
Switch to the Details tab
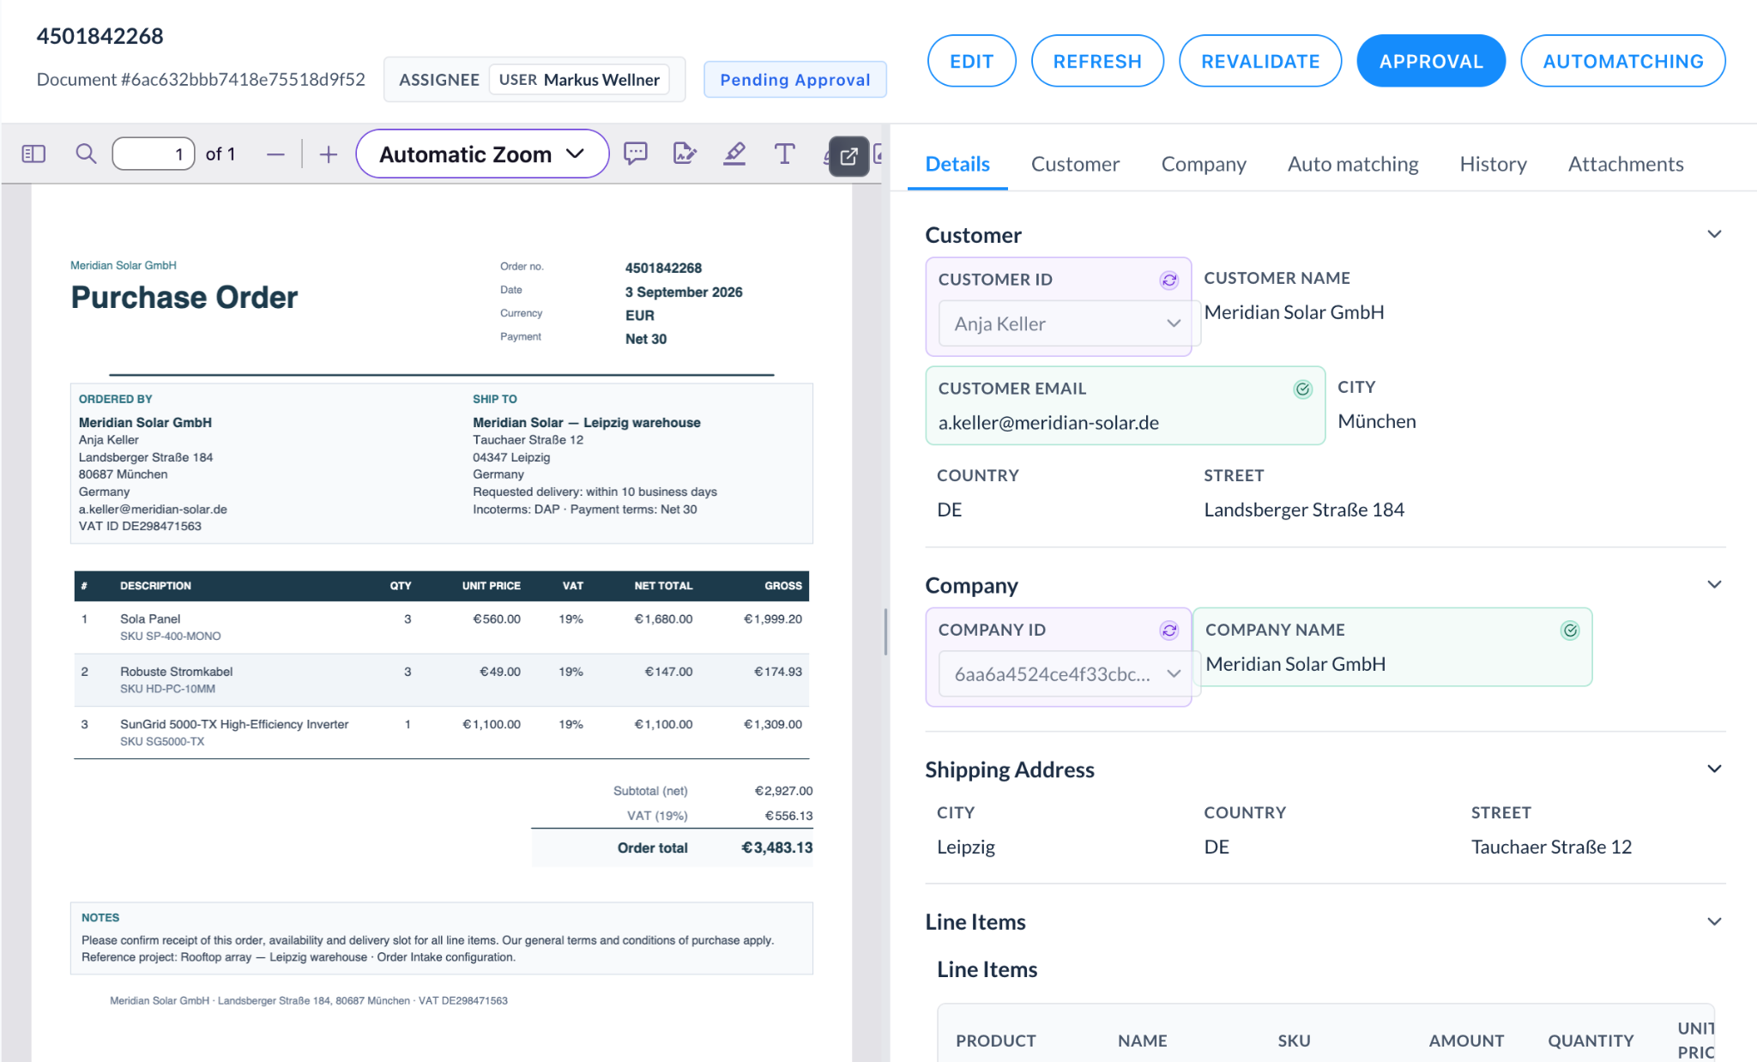click(x=957, y=164)
